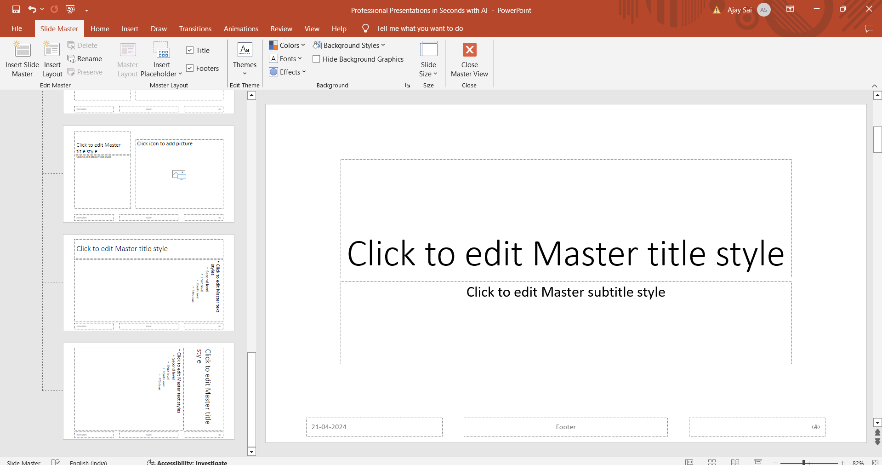The width and height of the screenshot is (882, 465).
Task: Open the File menu
Action: pos(17,29)
